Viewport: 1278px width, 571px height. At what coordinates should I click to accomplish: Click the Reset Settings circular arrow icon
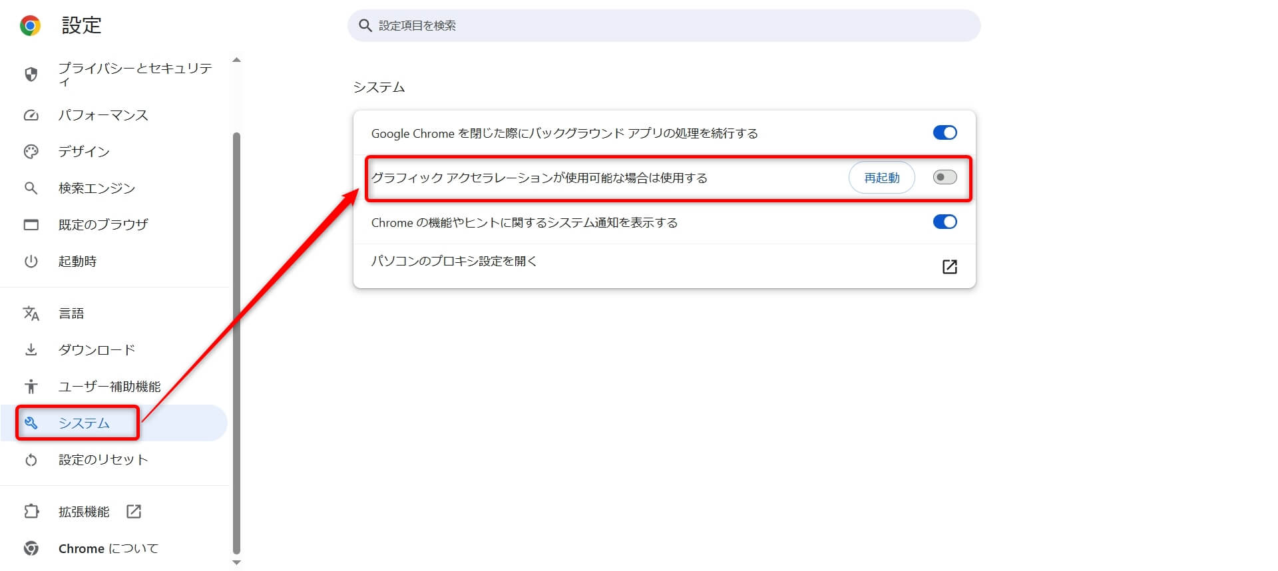[x=31, y=460]
